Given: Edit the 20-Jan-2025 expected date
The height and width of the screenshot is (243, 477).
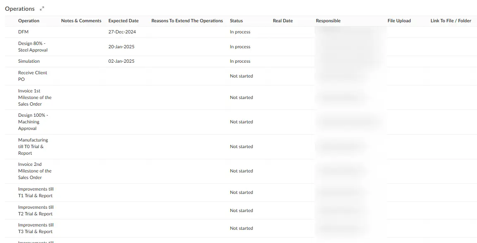Looking at the screenshot, I should [121, 47].
